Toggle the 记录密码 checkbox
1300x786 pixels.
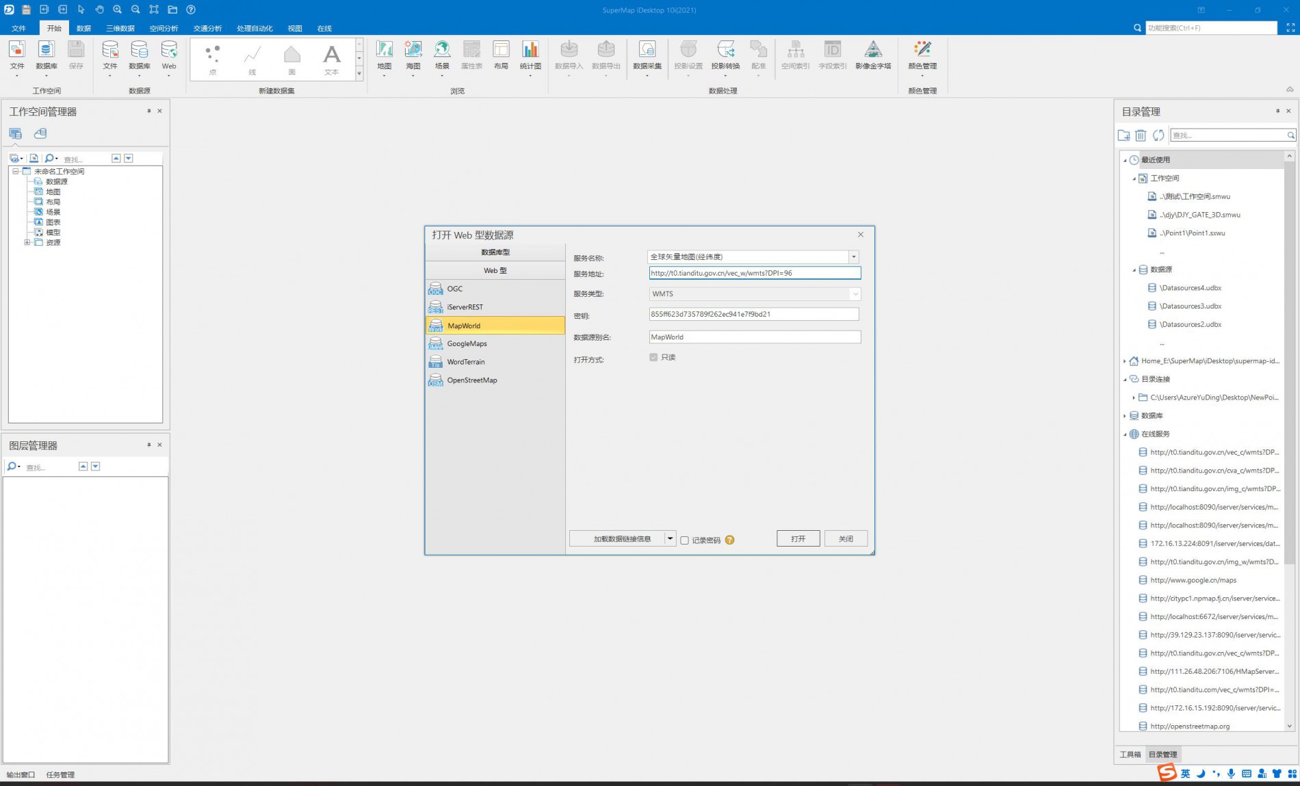point(684,540)
